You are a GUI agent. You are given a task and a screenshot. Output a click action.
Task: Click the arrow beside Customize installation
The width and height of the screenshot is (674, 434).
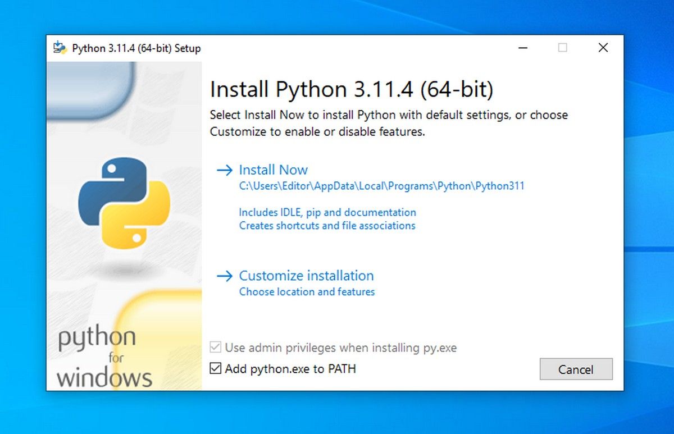coord(225,276)
